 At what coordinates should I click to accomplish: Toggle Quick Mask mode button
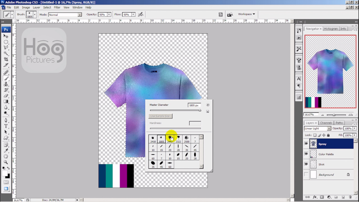[x=6, y=182]
